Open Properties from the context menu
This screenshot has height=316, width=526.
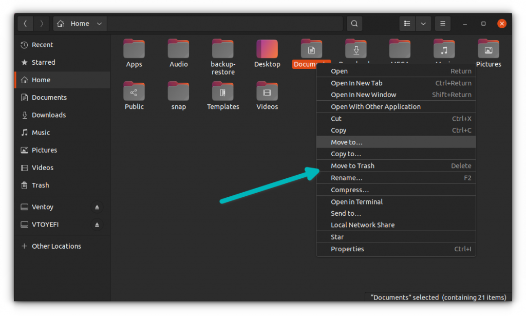pyautogui.click(x=347, y=249)
